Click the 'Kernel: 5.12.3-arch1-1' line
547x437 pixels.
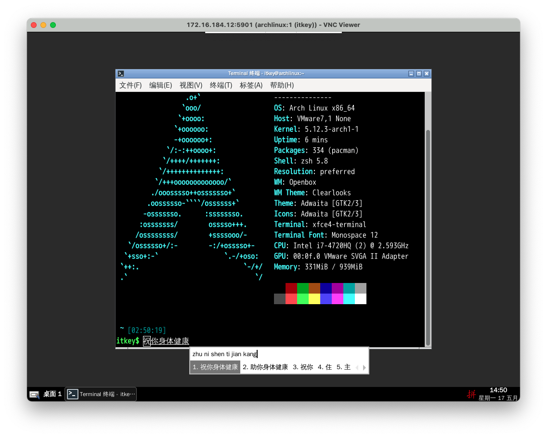[x=316, y=129]
